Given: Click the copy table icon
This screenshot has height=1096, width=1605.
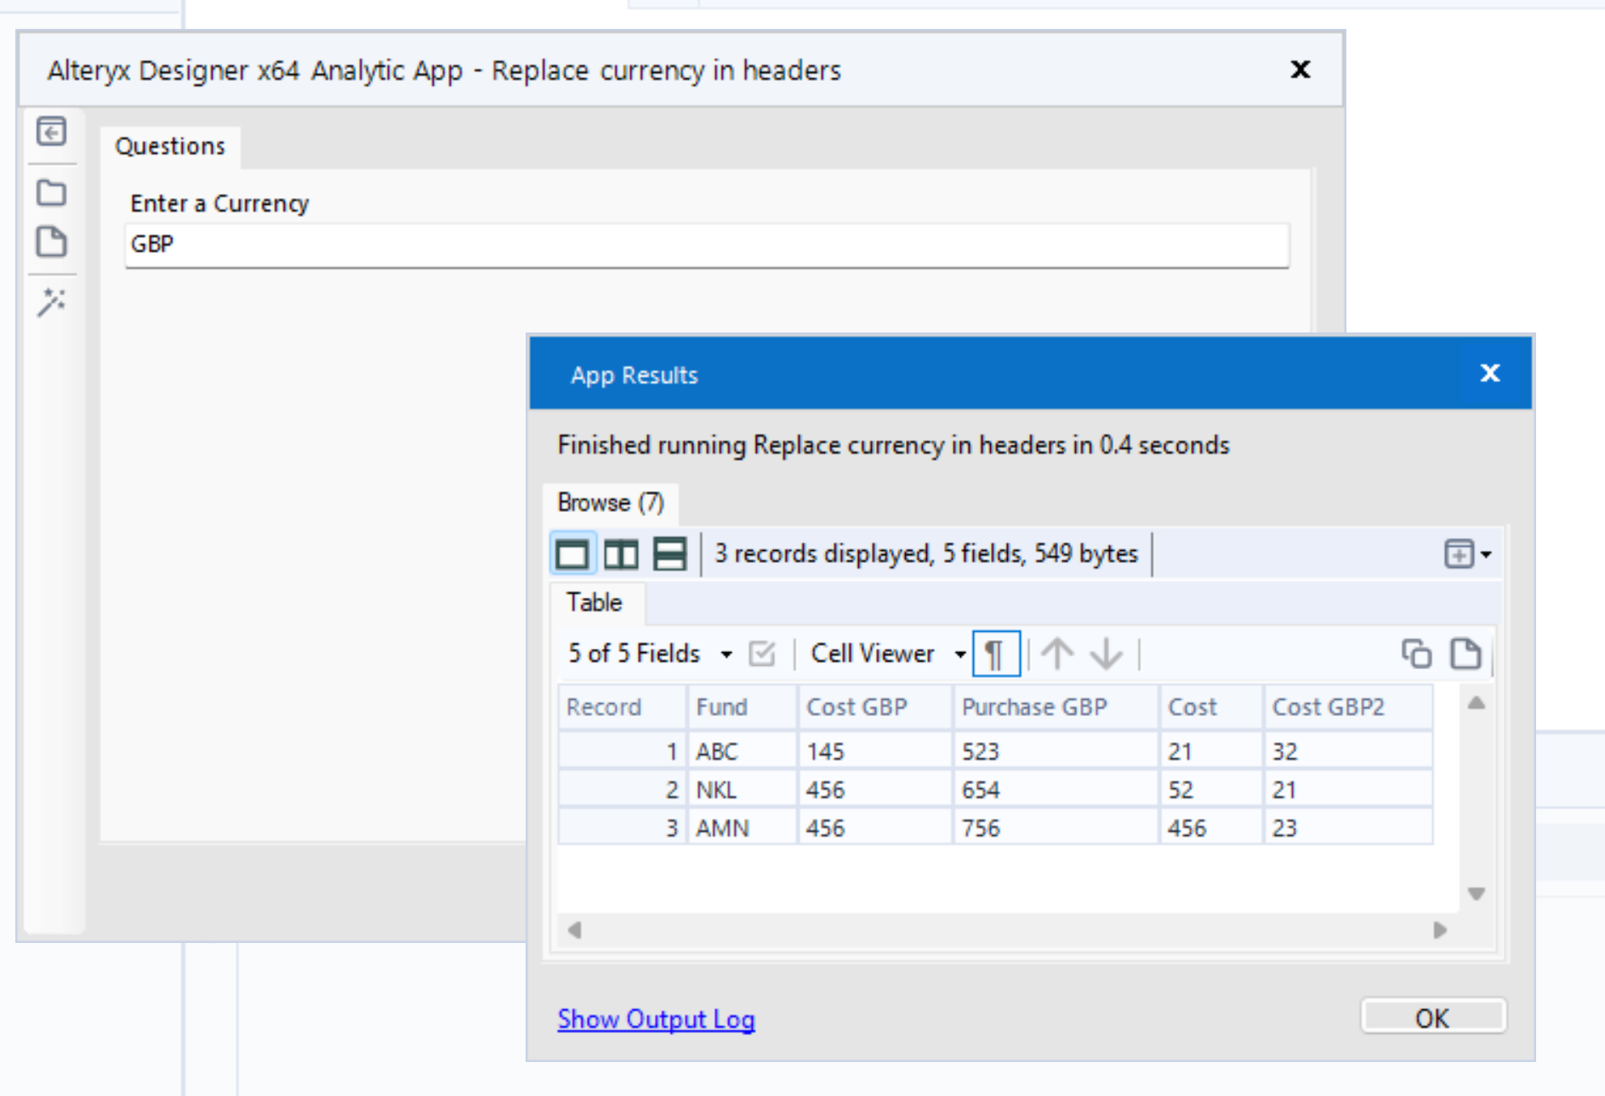Looking at the screenshot, I should coord(1415,654).
